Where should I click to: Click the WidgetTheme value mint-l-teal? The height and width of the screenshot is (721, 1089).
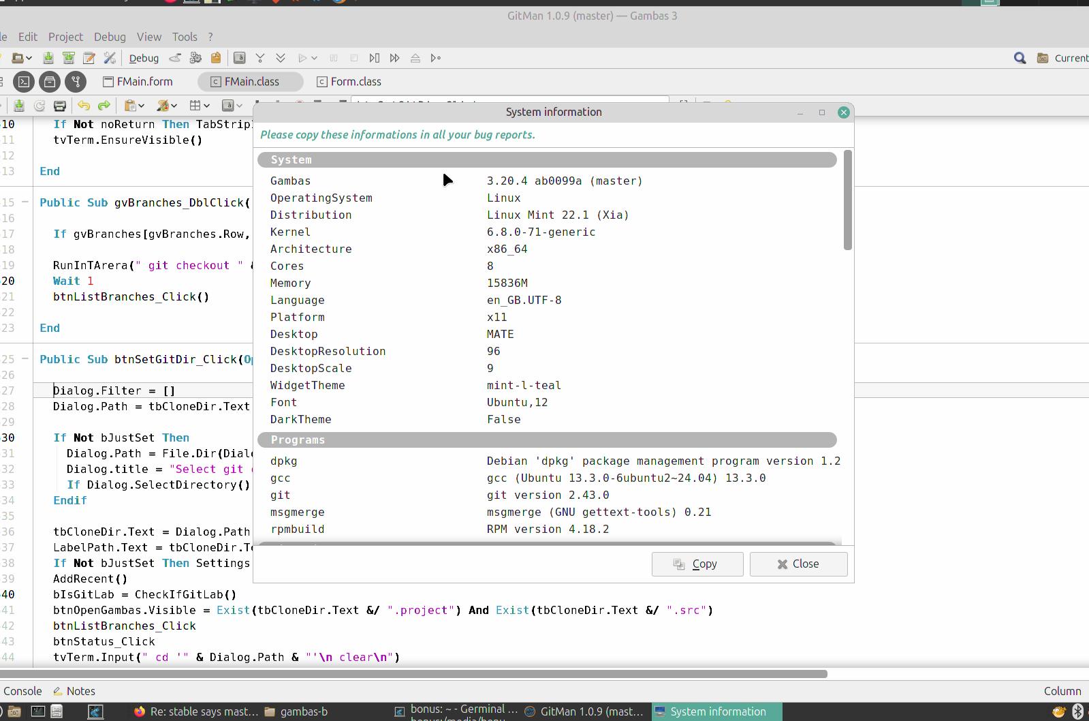(x=524, y=386)
